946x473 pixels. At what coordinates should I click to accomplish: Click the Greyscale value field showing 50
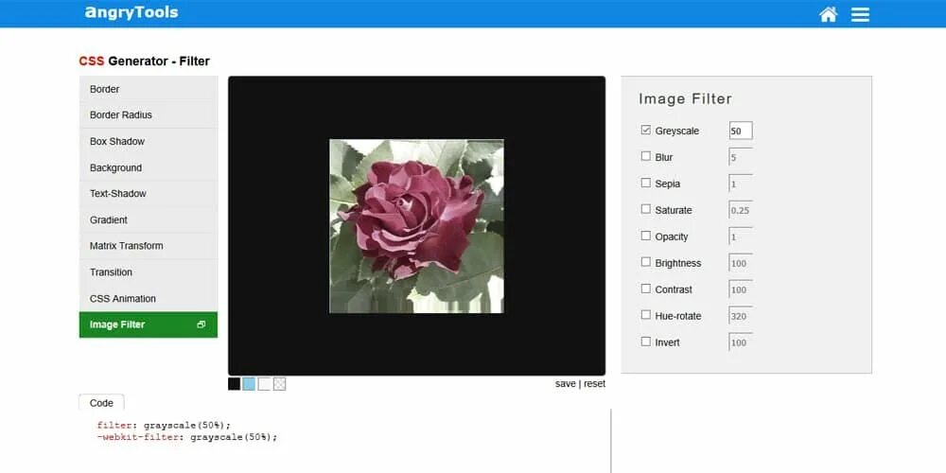[x=741, y=131]
